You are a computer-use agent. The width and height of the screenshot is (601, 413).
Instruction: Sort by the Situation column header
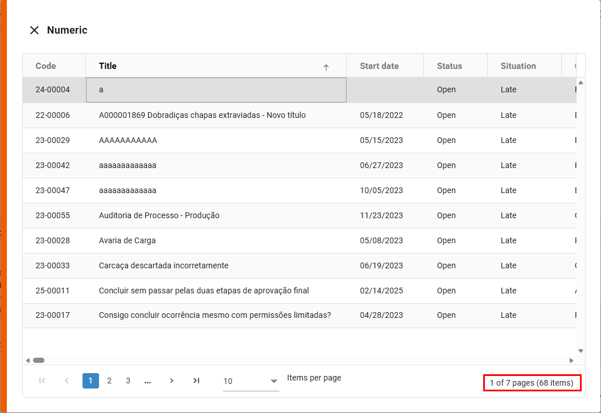click(x=518, y=66)
